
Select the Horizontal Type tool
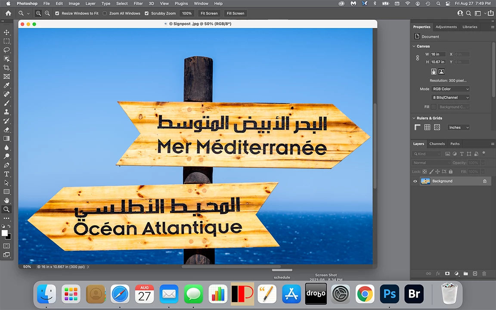[6, 174]
